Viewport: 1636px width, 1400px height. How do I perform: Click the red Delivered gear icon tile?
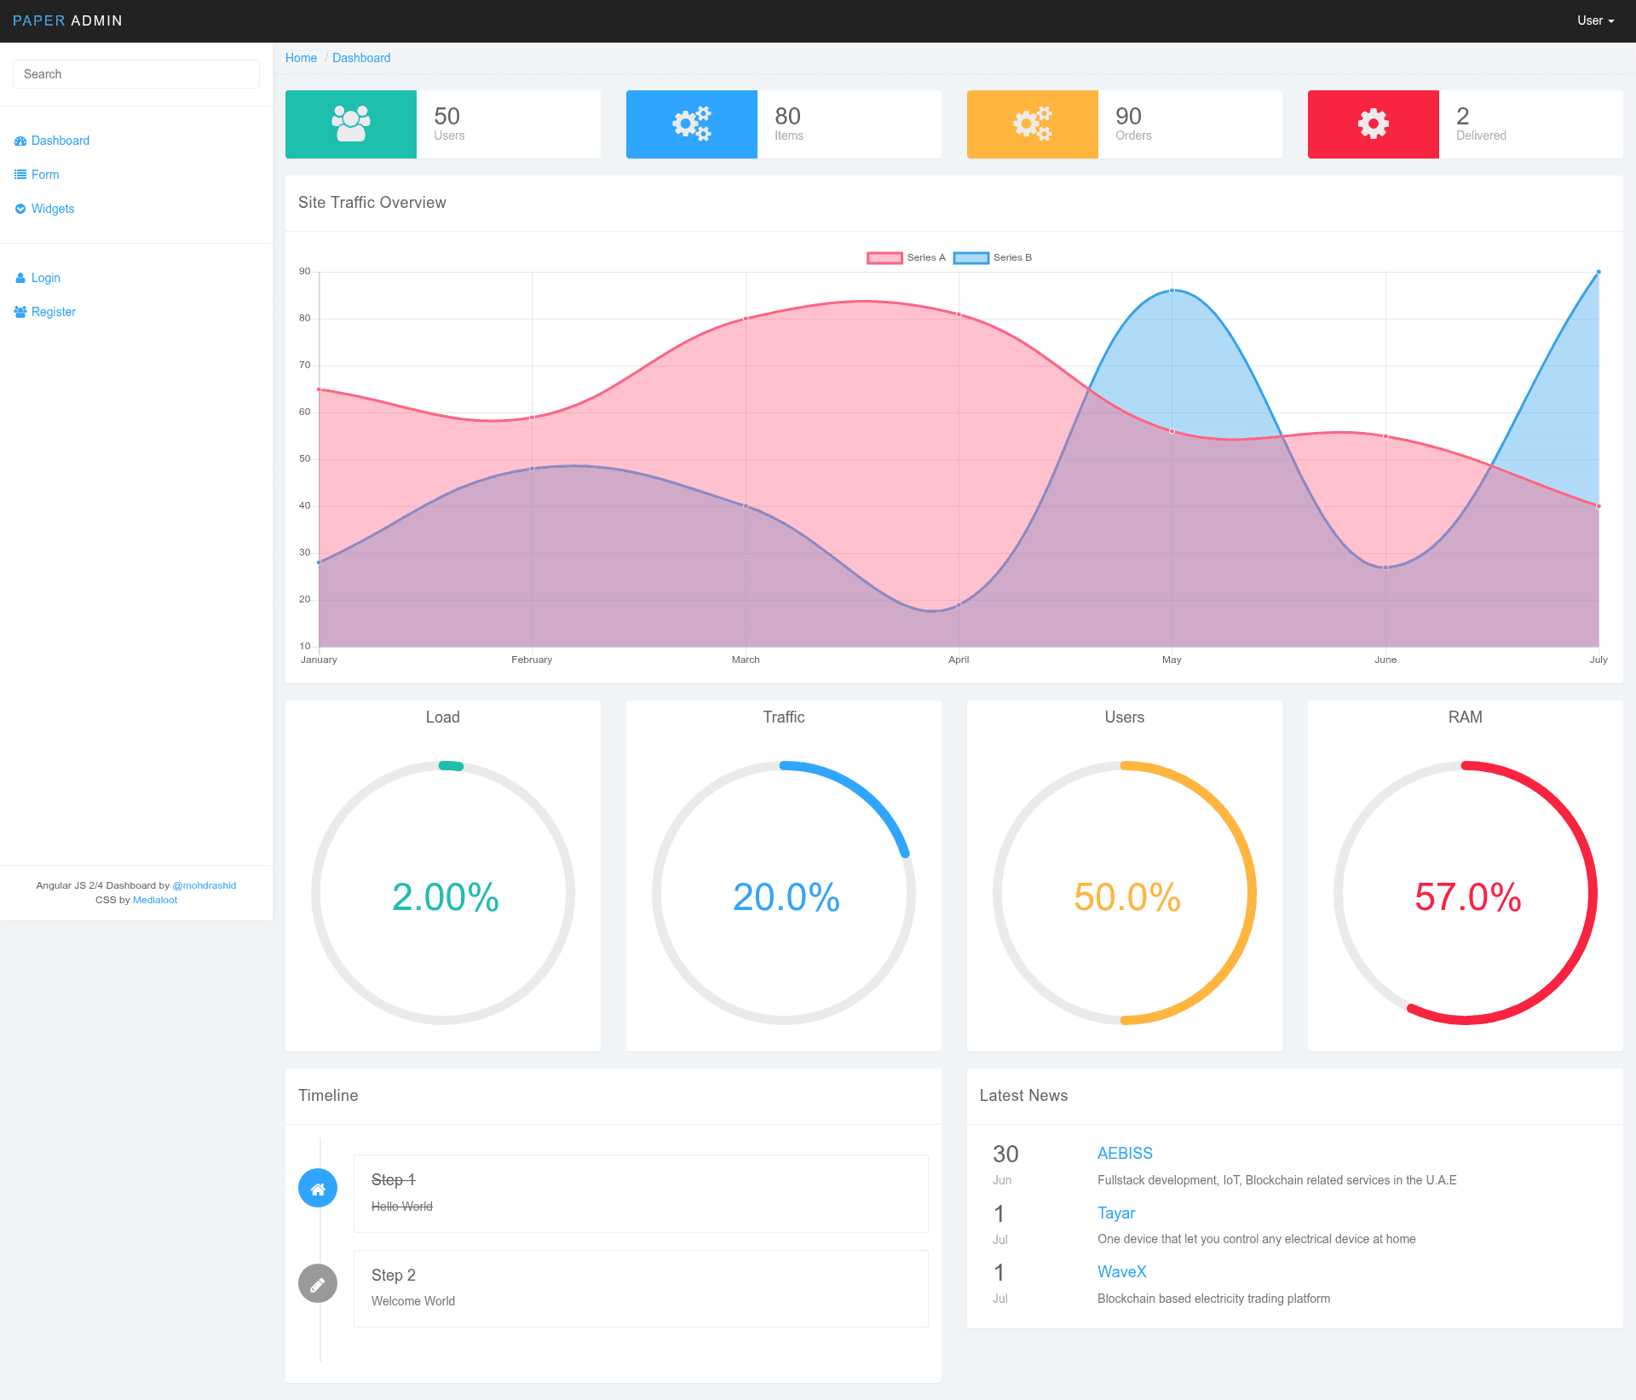pos(1374,124)
